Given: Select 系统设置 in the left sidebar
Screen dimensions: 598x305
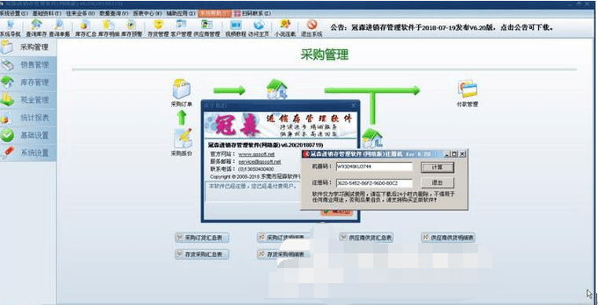Looking at the screenshot, I should coord(28,152).
